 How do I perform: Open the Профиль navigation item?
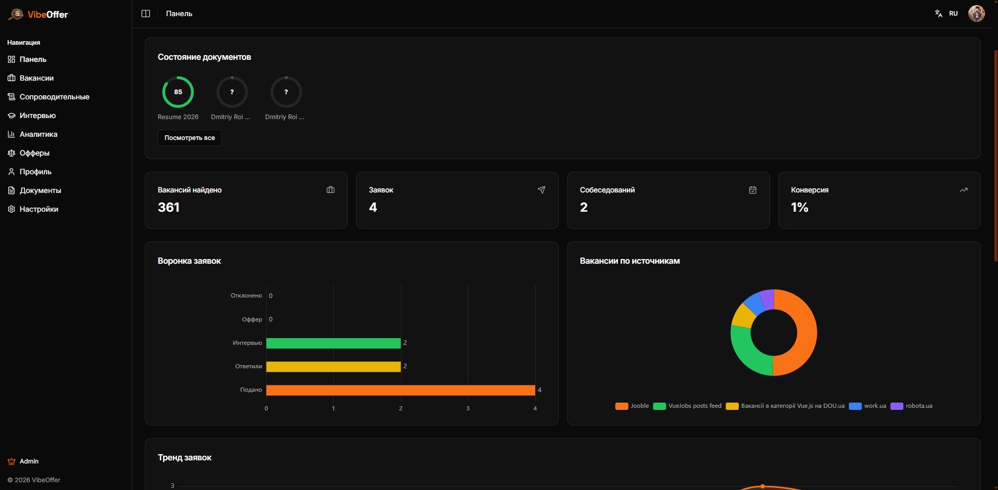click(x=35, y=172)
